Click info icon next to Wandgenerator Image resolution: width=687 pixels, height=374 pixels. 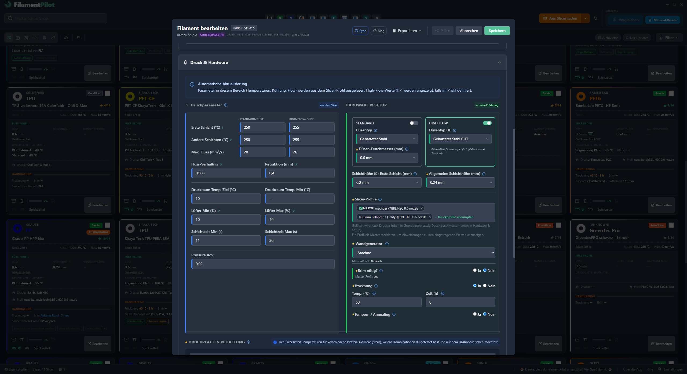pos(387,244)
